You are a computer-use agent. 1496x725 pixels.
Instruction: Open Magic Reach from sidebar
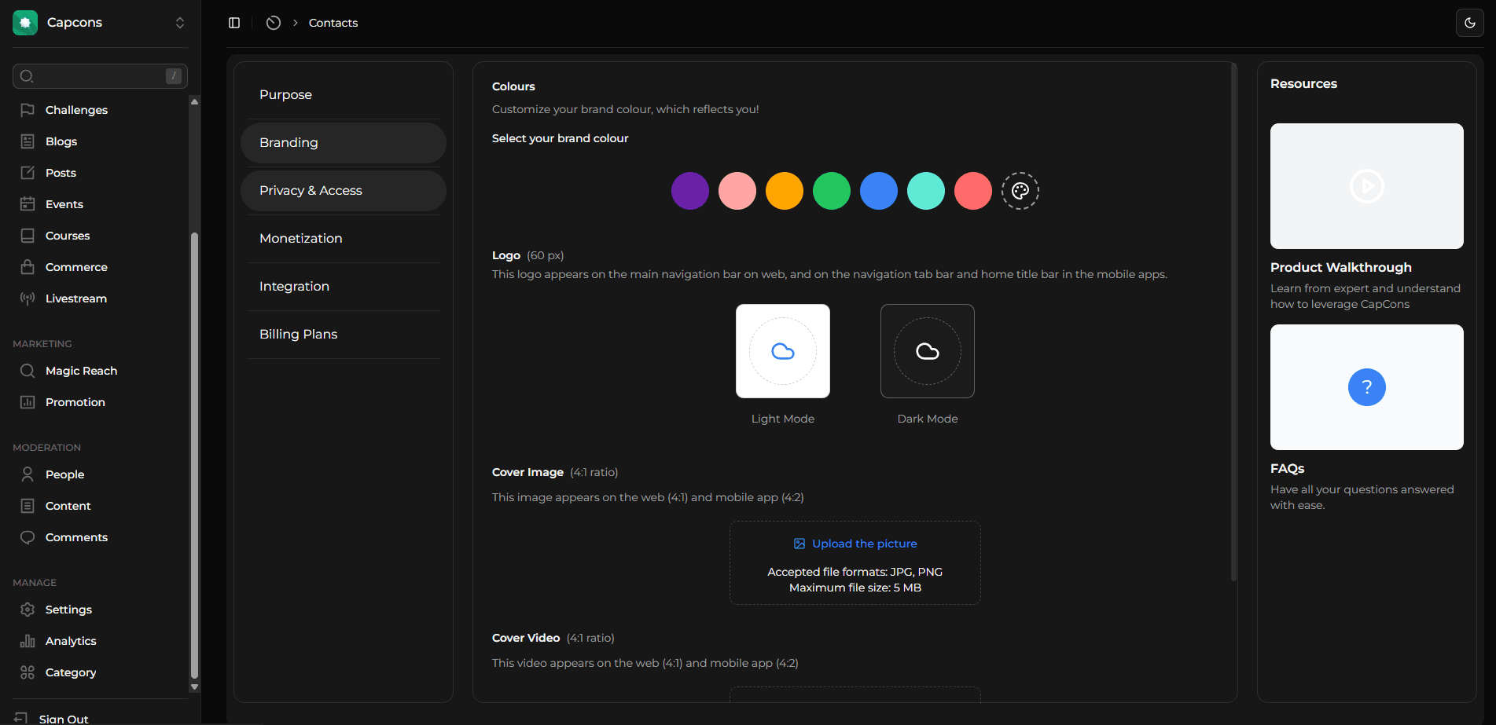click(x=81, y=371)
